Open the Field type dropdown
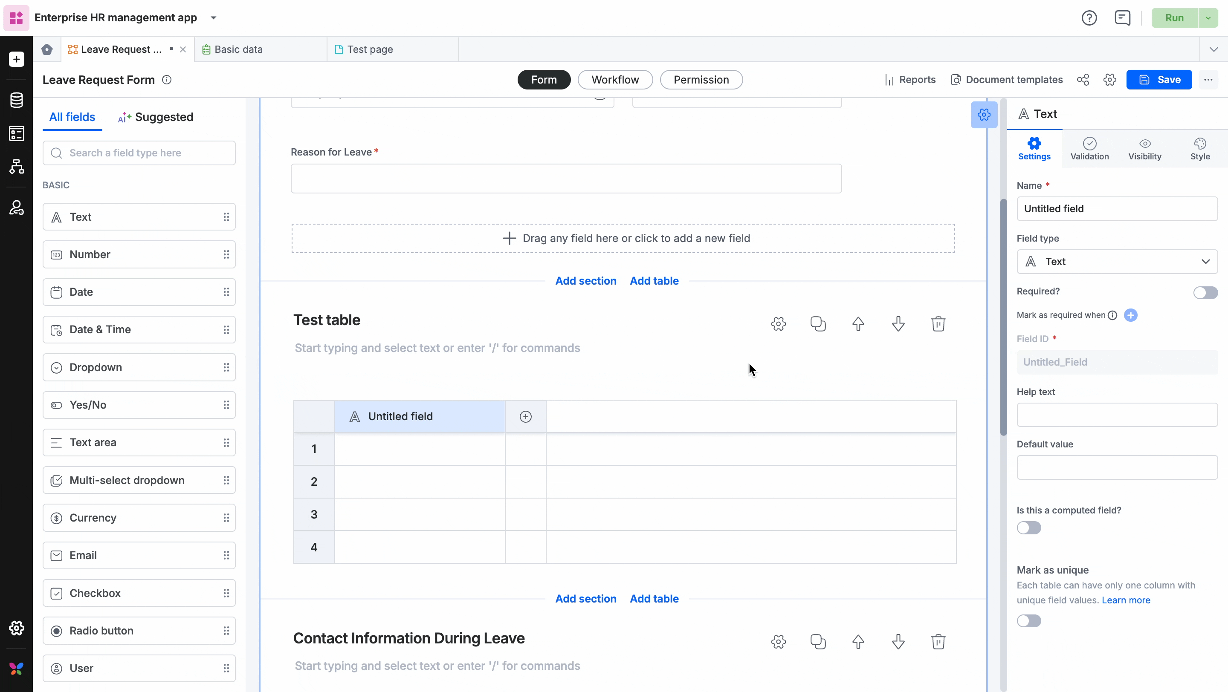Image resolution: width=1228 pixels, height=692 pixels. click(x=1117, y=262)
